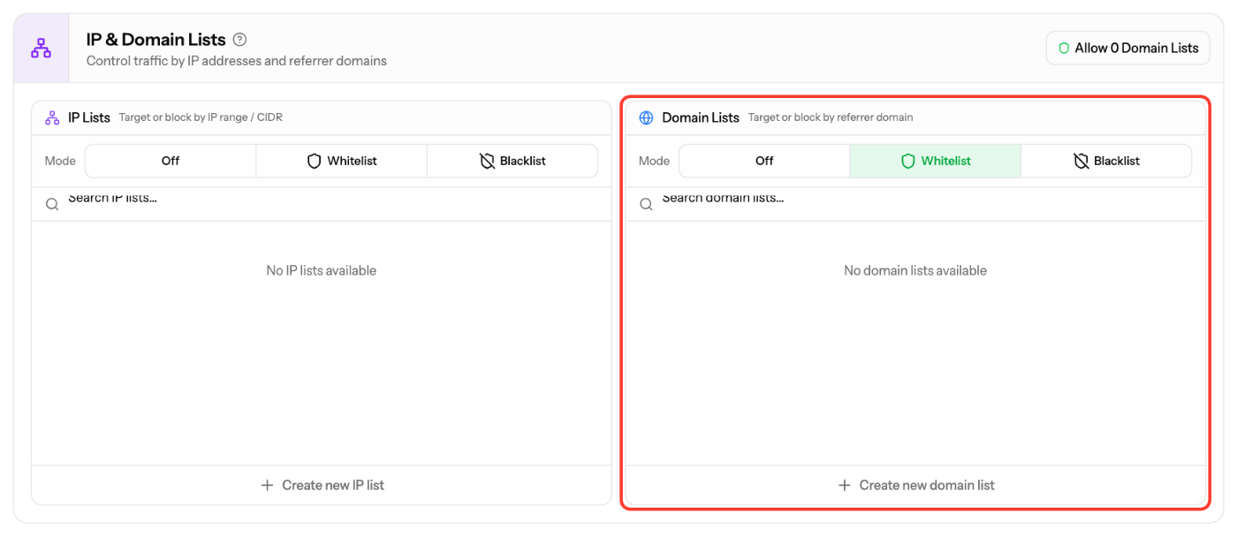
Task: Click the magnifier icon in IP lists search
Action: point(52,204)
